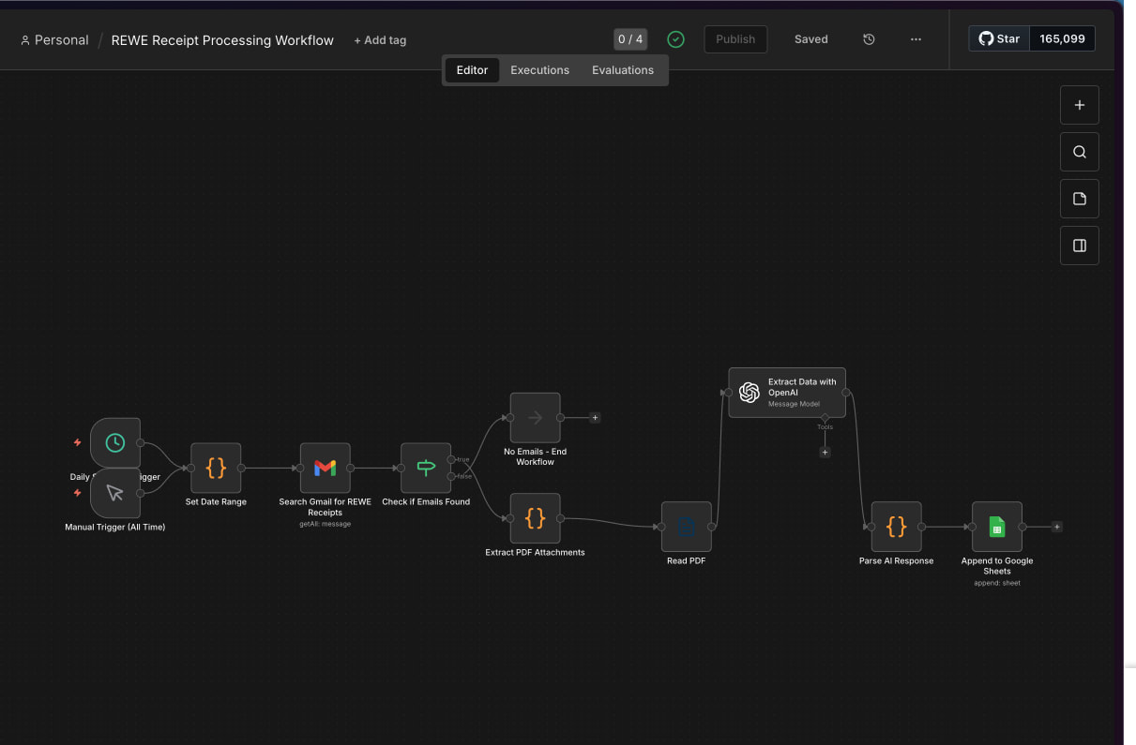Click the 0 / 4 counter badge
1136x745 pixels.
[x=630, y=39]
